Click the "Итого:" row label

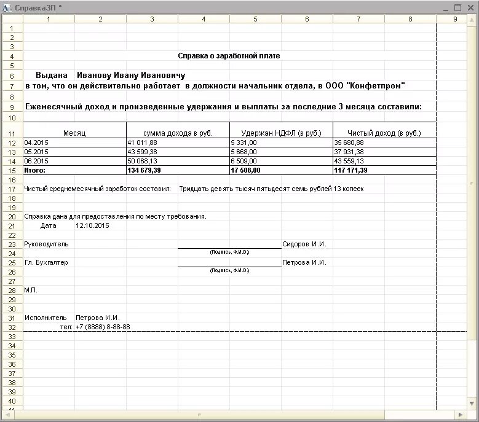tap(74, 170)
